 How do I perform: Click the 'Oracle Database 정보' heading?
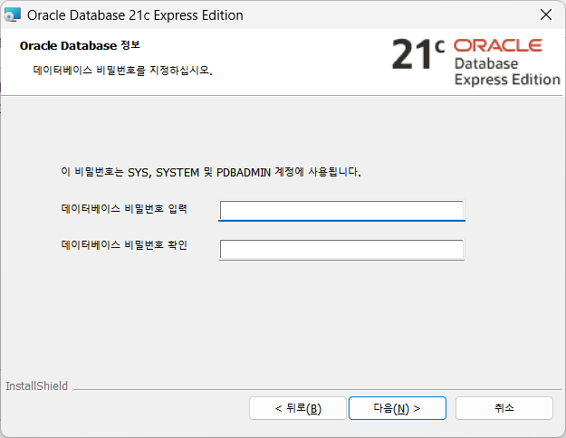click(80, 45)
